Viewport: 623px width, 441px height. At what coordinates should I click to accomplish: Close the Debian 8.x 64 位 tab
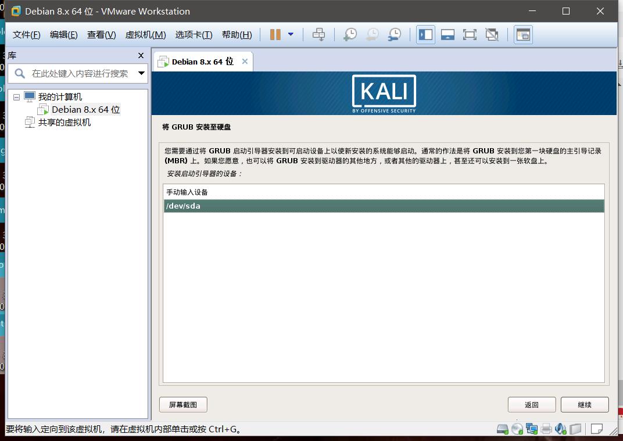click(x=245, y=61)
